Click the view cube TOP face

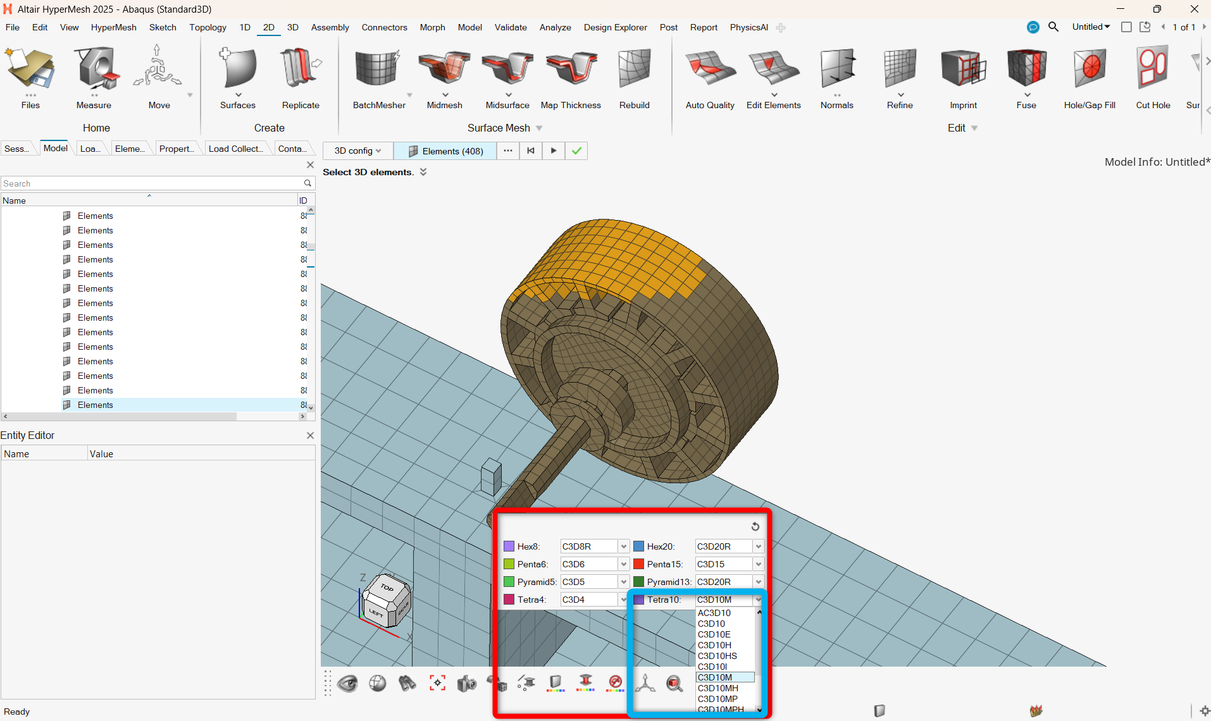[387, 588]
